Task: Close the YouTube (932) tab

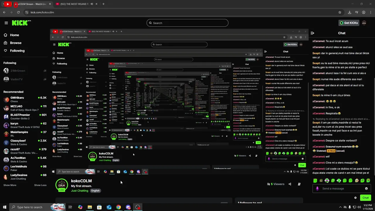Action: 97,4
